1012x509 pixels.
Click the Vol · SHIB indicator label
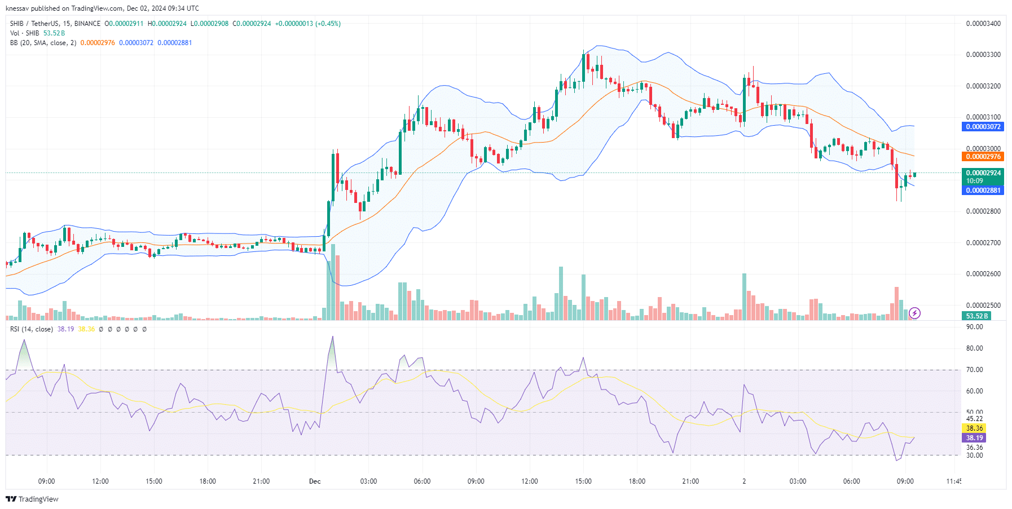pos(25,33)
